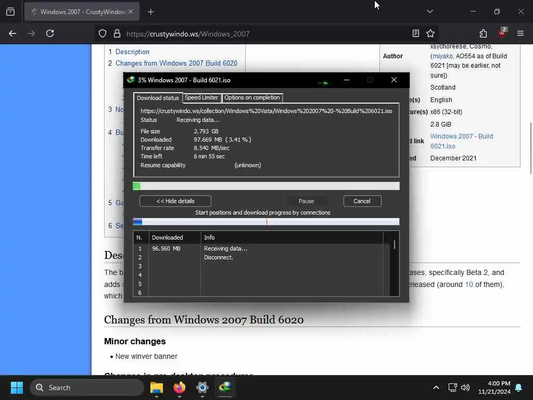Open Windows 2007 - Build 6021.iso download link
Image resolution: width=533 pixels, height=400 pixels.
(461, 141)
